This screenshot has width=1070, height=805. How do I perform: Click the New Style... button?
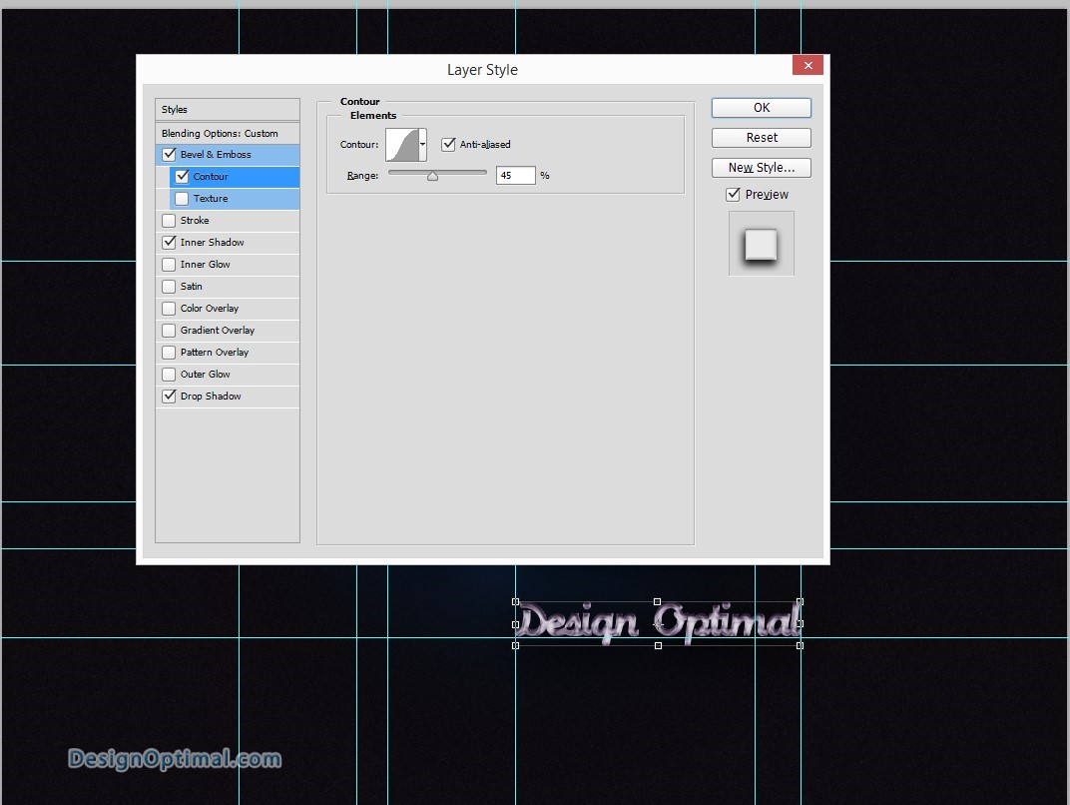(762, 167)
